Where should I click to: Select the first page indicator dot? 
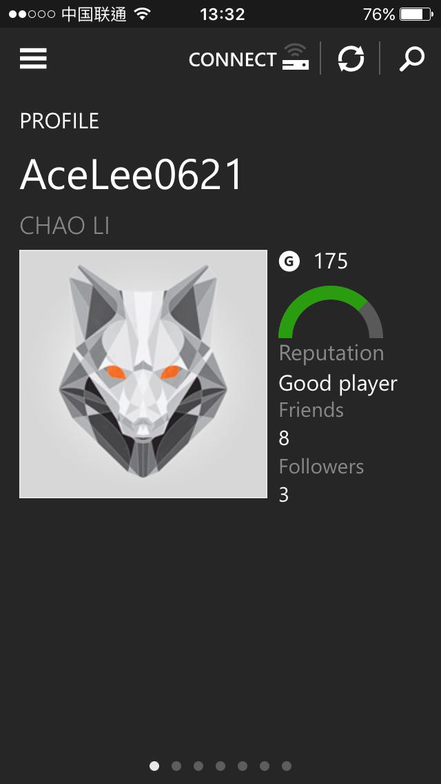pyautogui.click(x=154, y=766)
